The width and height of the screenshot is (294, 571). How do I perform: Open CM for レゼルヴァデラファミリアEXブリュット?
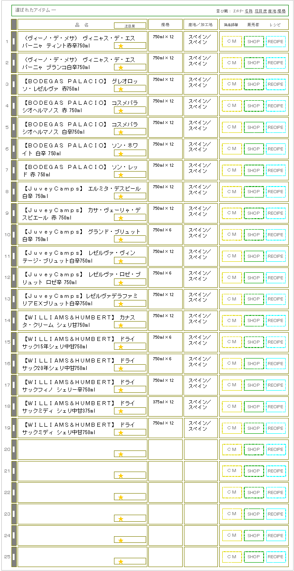point(232,299)
